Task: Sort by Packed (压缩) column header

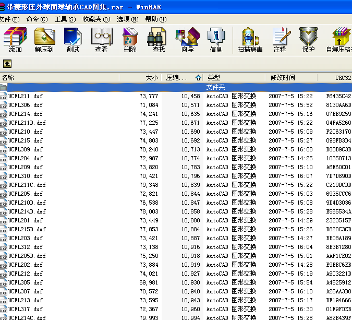Action: [x=183, y=78]
